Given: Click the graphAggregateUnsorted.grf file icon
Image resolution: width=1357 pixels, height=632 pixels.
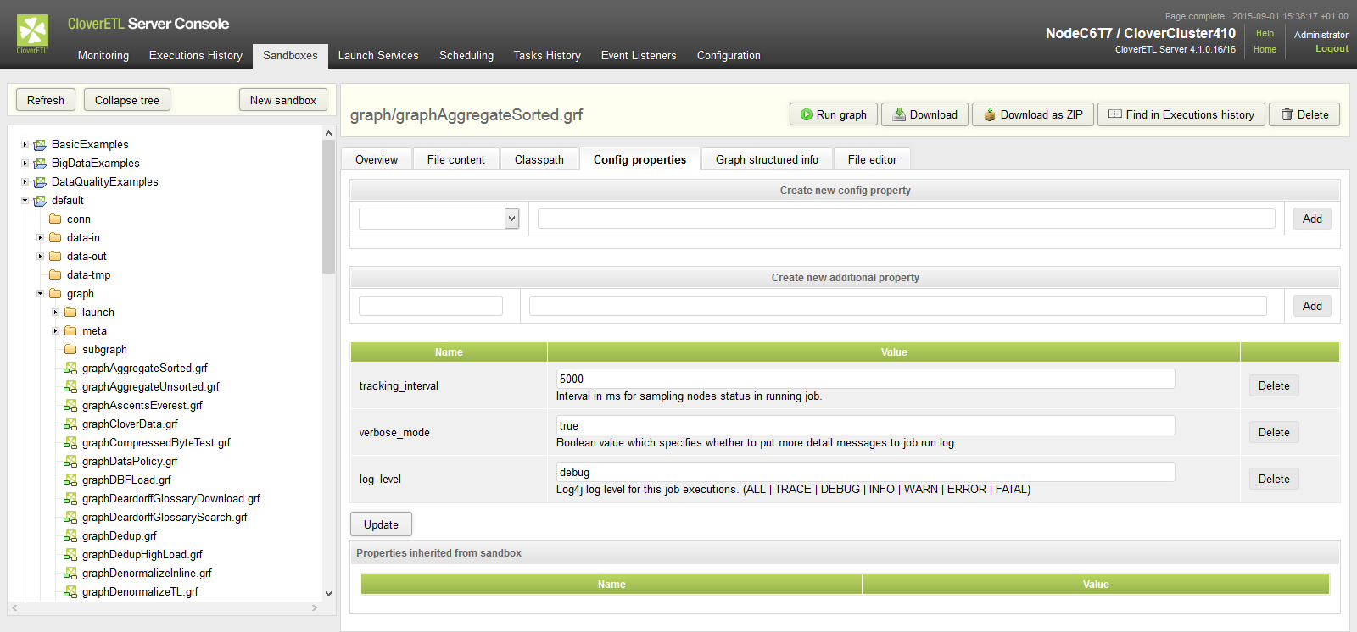Looking at the screenshot, I should point(70,387).
